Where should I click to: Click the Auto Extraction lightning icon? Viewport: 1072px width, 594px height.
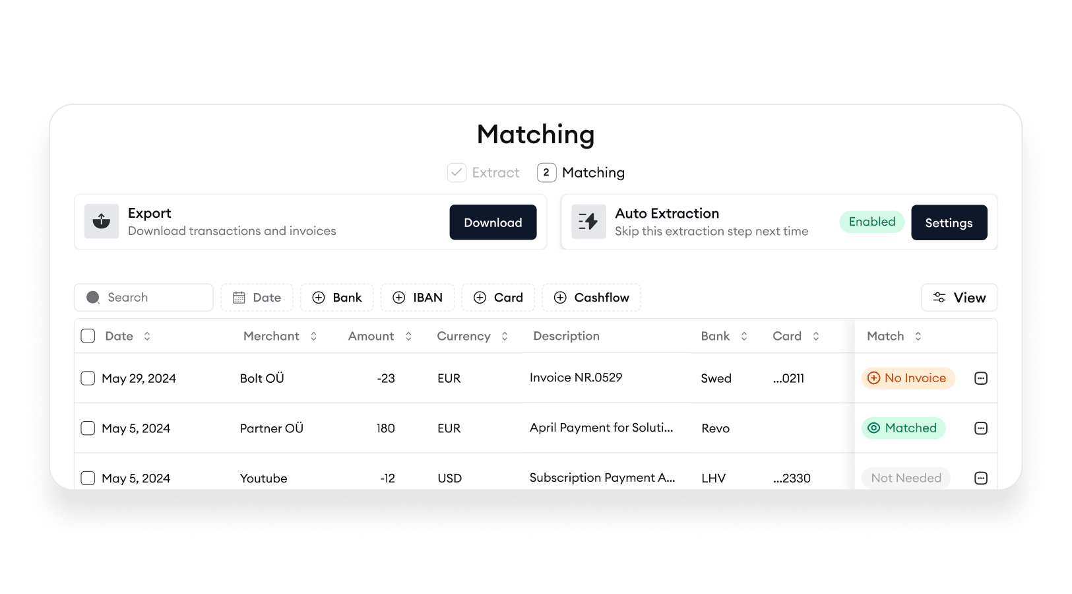588,222
